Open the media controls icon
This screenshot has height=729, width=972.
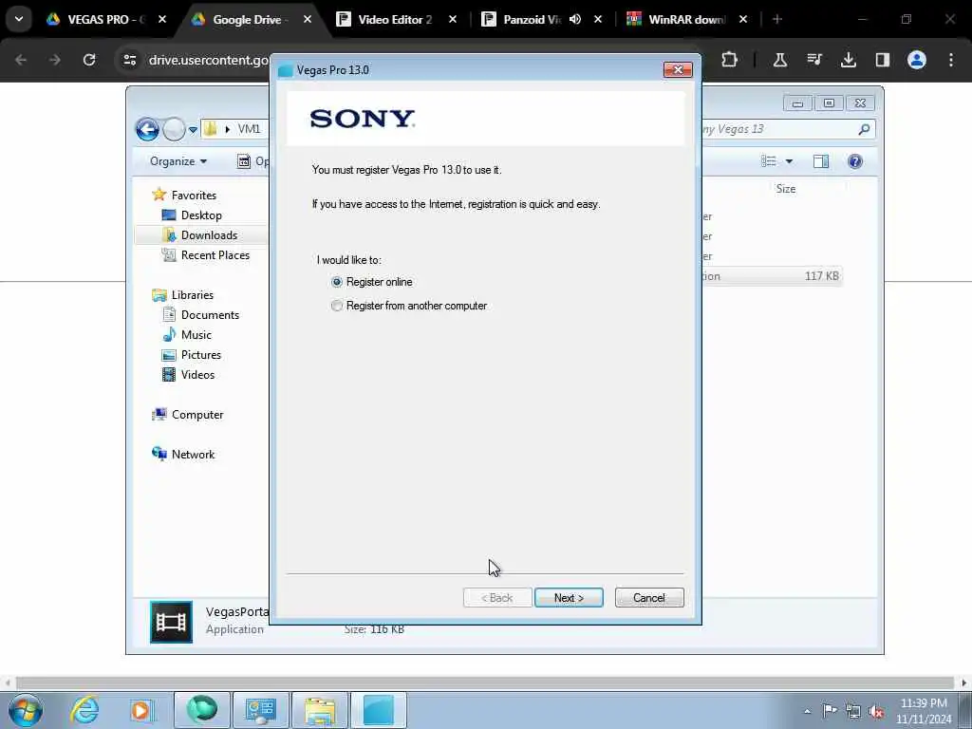point(813,60)
